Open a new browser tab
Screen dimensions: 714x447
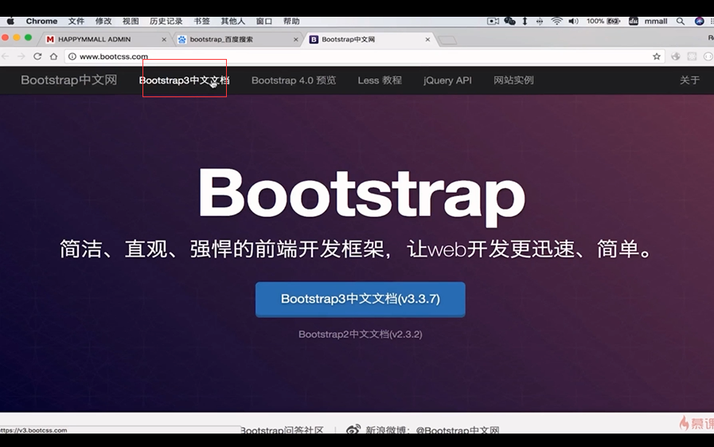[447, 41]
